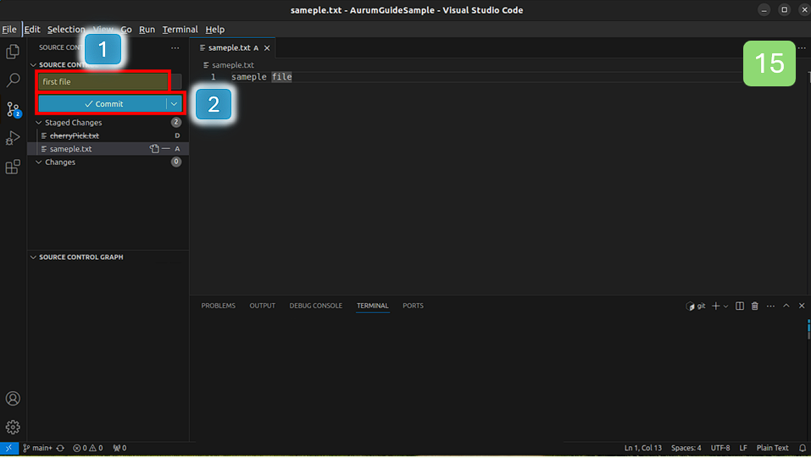Click LF end-of-line sequence indicator
The width and height of the screenshot is (811, 458).
click(743, 448)
